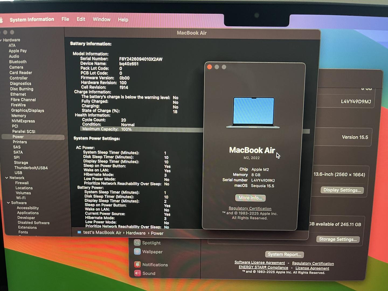388x291 pixels.
Task: Select Extensions under Software
Action: coord(27,227)
